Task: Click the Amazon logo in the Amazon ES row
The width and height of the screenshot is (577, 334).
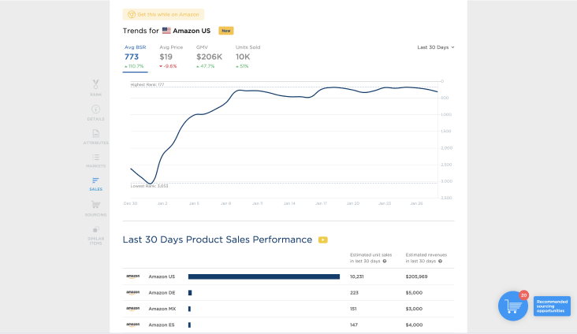Action: click(133, 325)
